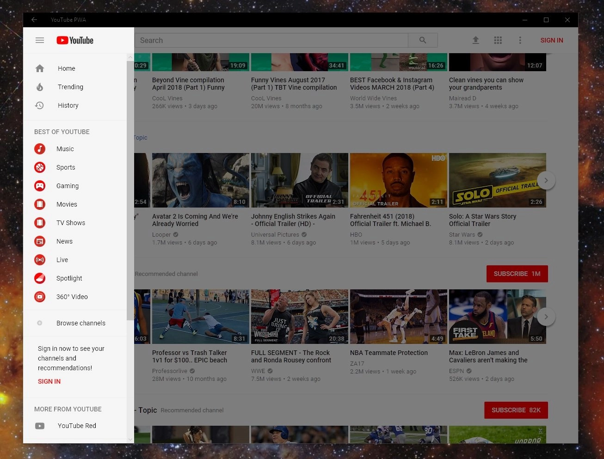Open the YouTube apps grid icon
The image size is (604, 459).
(x=498, y=40)
